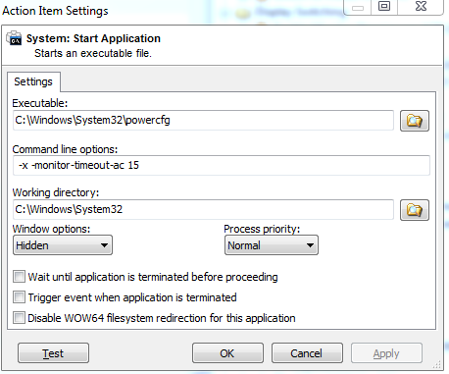The width and height of the screenshot is (449, 374).
Task: Toggle Trigger event when application is terminated
Action: (19, 297)
